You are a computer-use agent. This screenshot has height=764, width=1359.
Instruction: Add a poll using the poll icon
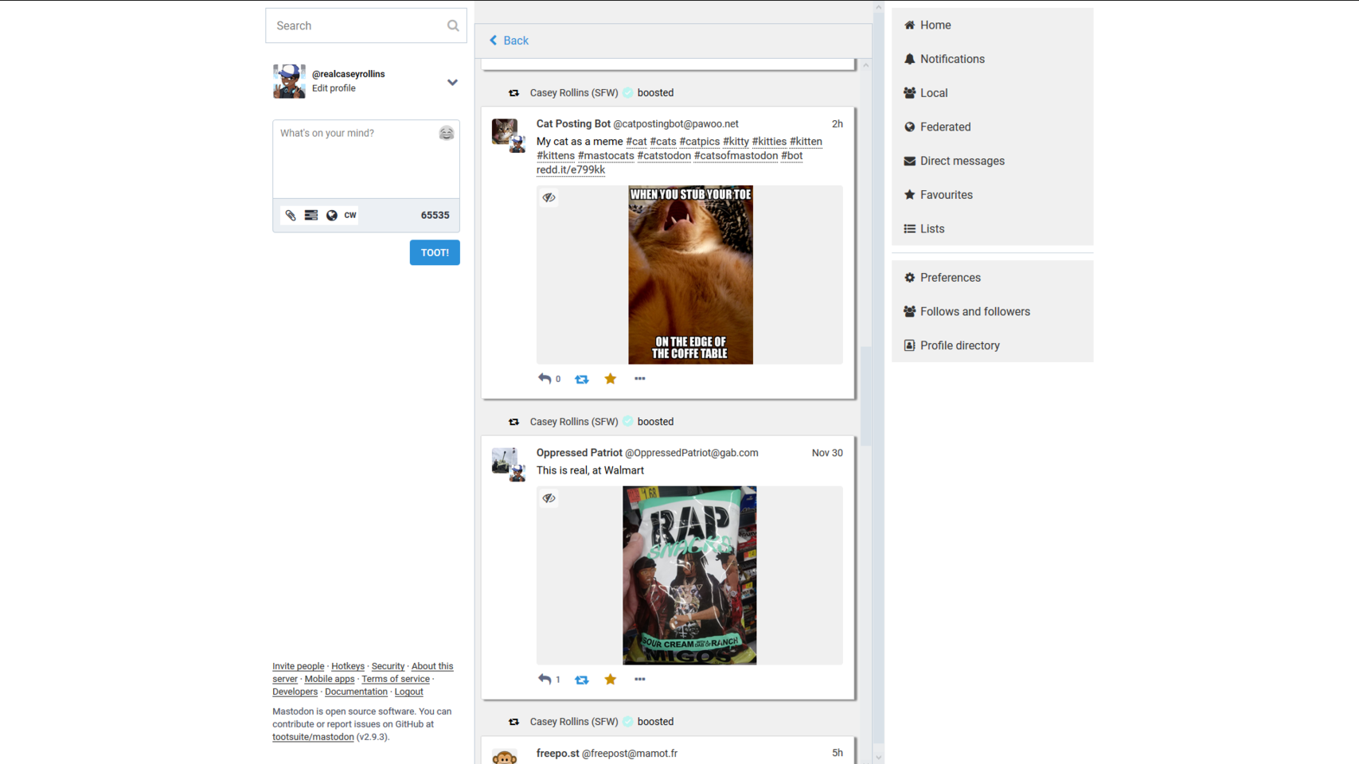coord(311,215)
